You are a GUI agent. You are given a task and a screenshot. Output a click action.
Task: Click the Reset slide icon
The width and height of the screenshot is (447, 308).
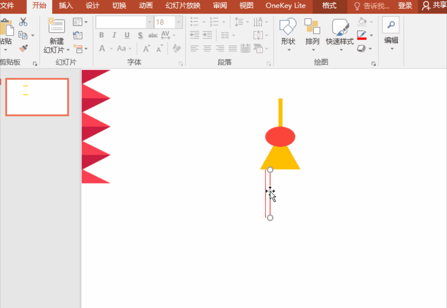[78, 35]
